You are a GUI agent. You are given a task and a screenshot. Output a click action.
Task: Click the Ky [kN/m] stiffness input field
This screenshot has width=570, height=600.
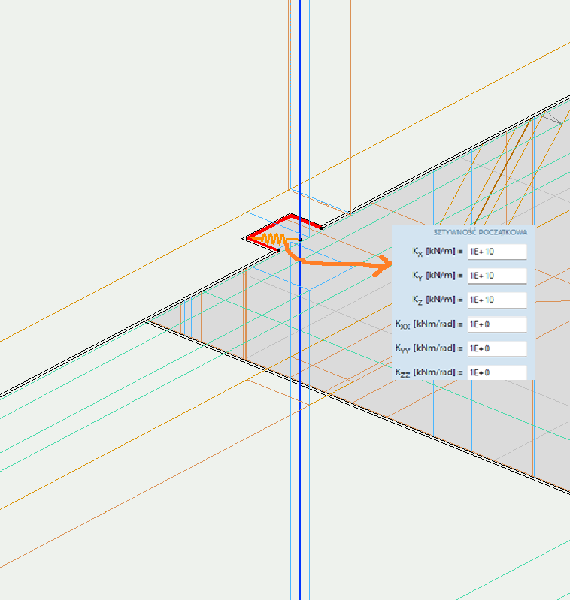(x=497, y=276)
